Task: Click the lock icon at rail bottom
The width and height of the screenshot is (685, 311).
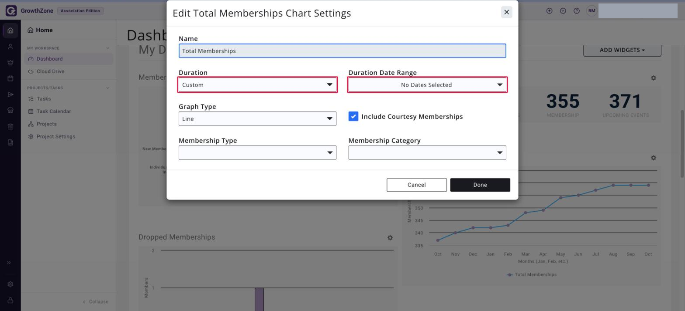Action: tap(10, 300)
